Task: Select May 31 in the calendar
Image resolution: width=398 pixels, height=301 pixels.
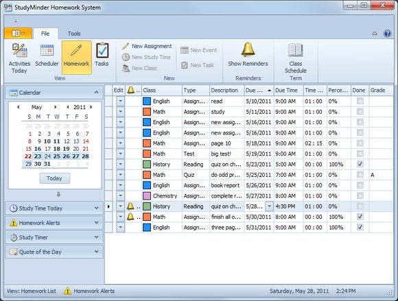Action: coord(47,164)
